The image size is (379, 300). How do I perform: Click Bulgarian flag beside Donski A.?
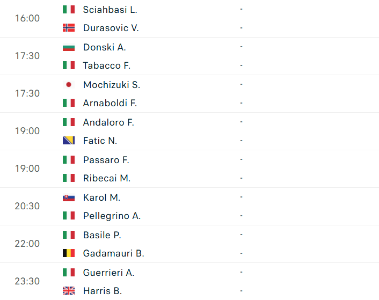68,47
